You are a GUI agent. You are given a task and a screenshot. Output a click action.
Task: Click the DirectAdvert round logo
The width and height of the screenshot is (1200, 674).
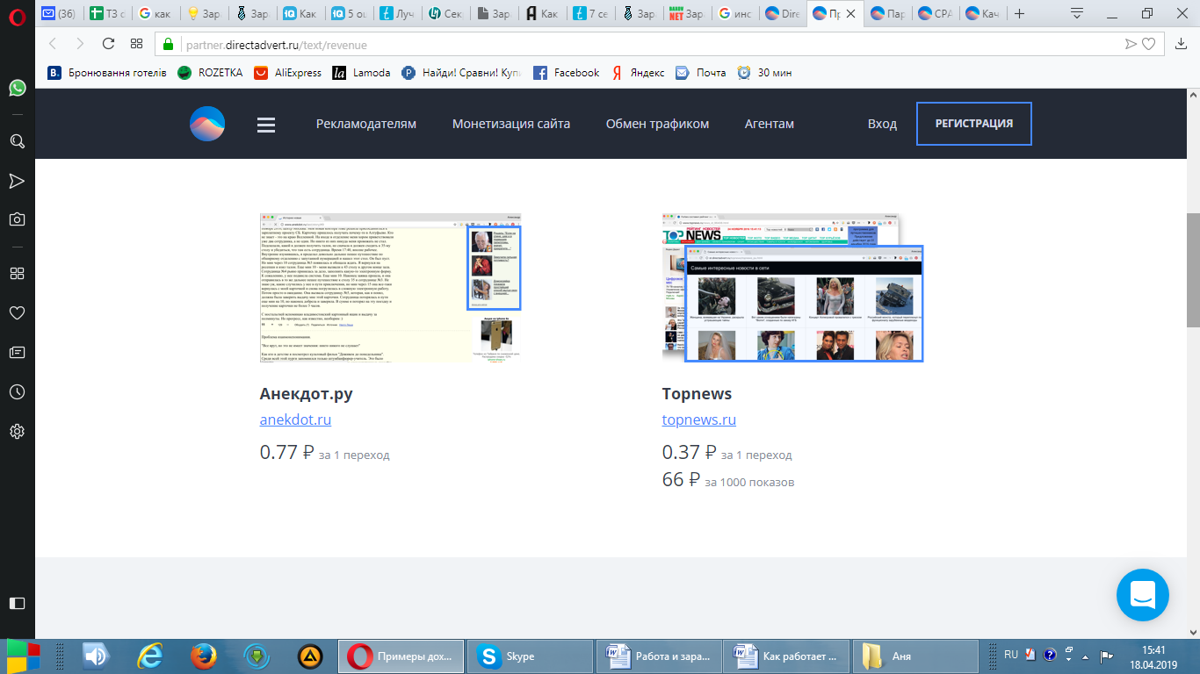tap(207, 124)
